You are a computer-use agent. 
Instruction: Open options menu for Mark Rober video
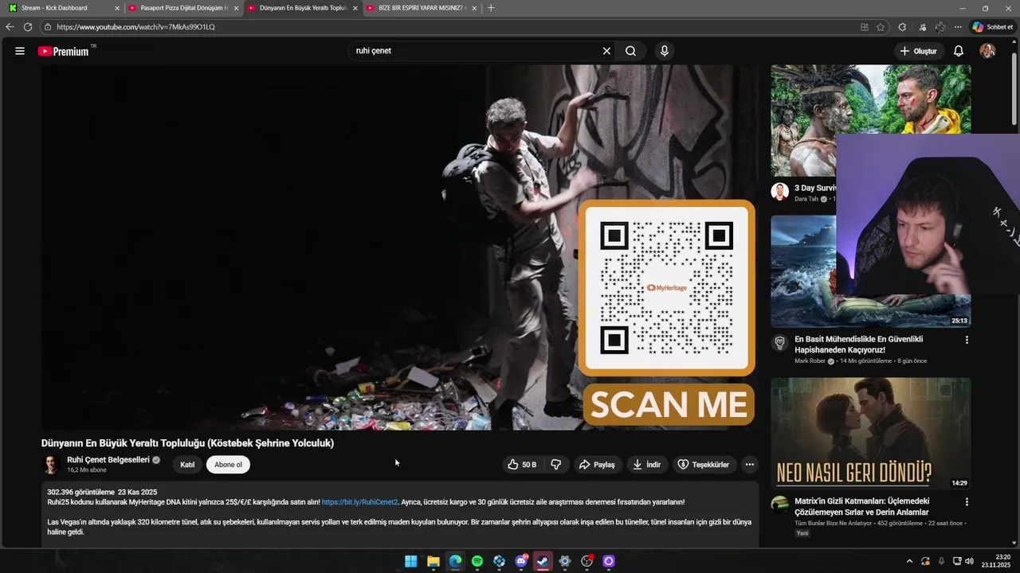tap(967, 340)
